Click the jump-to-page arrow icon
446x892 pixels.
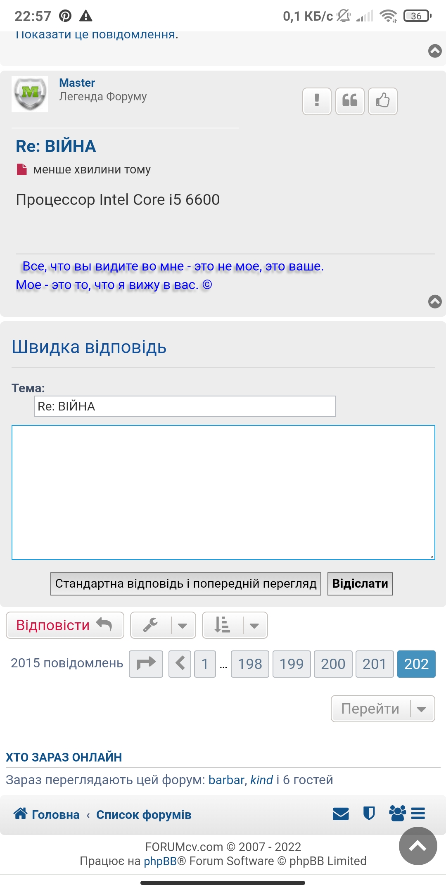(x=146, y=664)
